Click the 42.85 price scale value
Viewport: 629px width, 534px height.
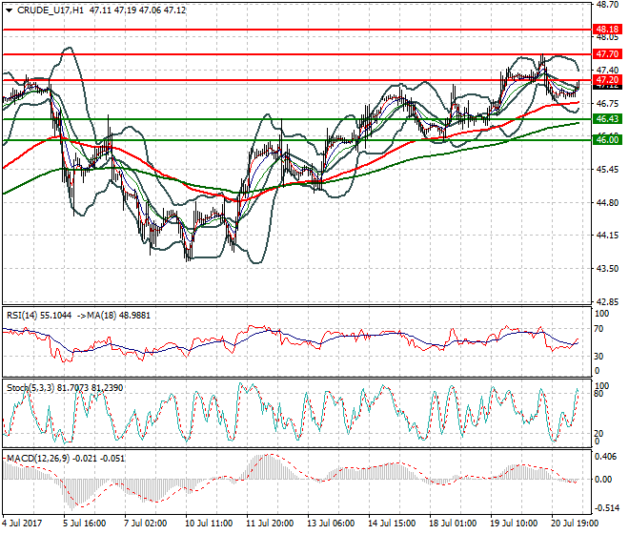[607, 301]
